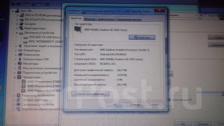Image resolution: width=224 pixels, height=126 pixels.
Task: Collapse the Процессоры node
Action: pos(15,77)
